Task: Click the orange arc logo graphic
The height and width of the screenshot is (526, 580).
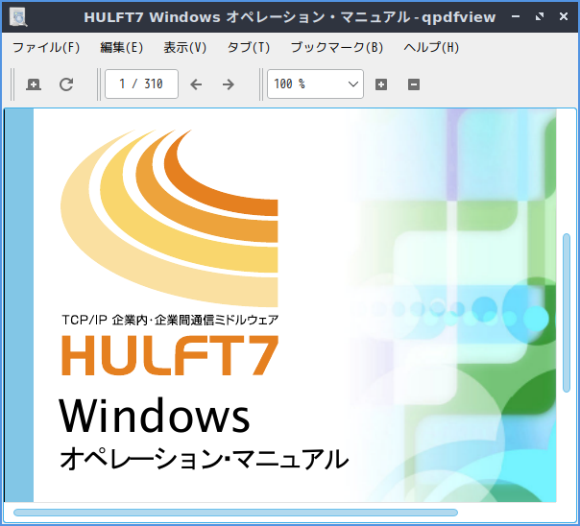Action: [169, 218]
